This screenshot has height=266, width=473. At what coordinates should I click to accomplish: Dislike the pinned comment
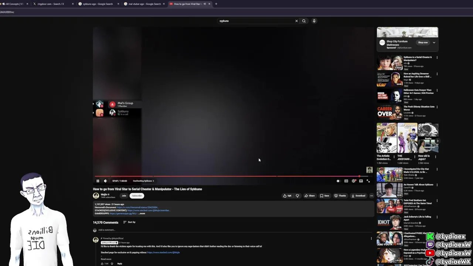coord(112,264)
